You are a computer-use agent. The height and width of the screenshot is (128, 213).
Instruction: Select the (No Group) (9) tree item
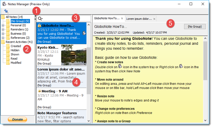point(20,21)
